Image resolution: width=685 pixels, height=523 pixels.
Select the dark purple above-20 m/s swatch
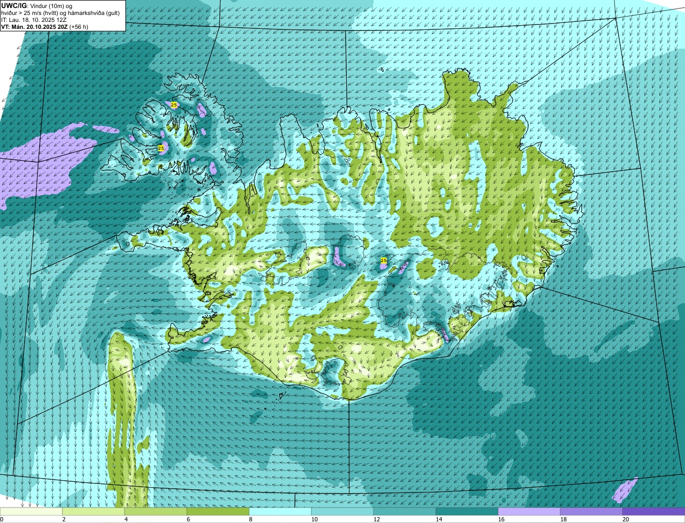tap(653, 511)
